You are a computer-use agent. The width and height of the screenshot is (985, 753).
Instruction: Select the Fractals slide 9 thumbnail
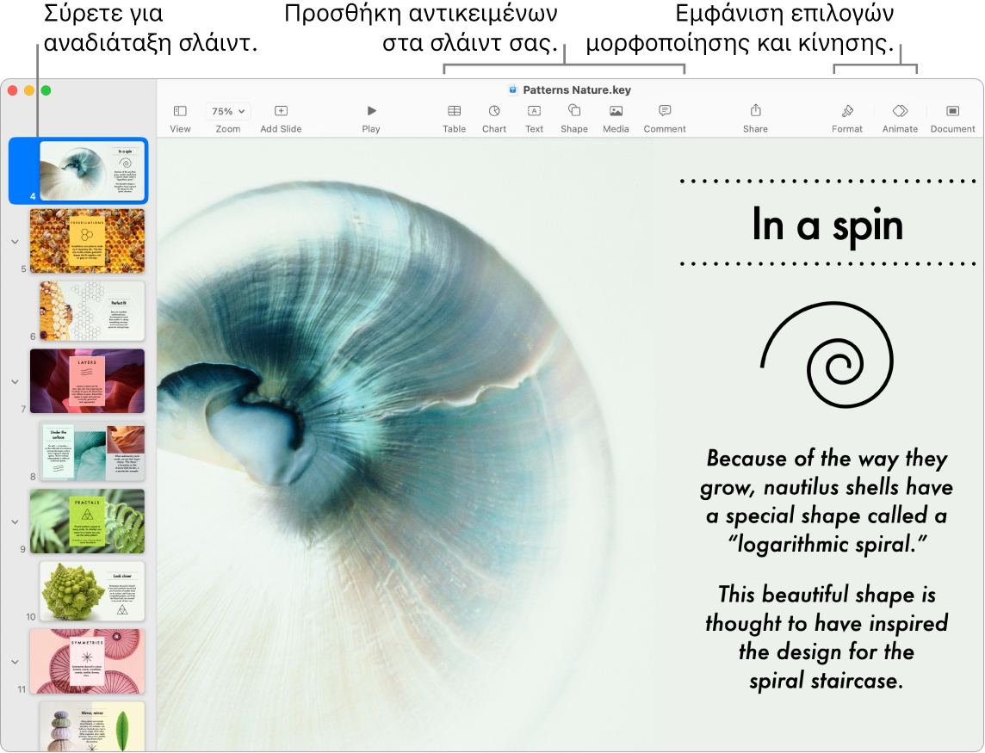point(87,522)
